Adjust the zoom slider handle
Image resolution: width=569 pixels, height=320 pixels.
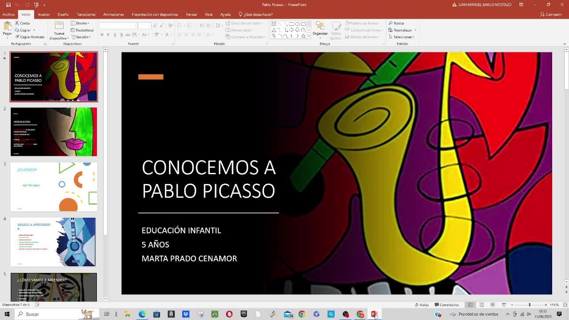click(529, 305)
